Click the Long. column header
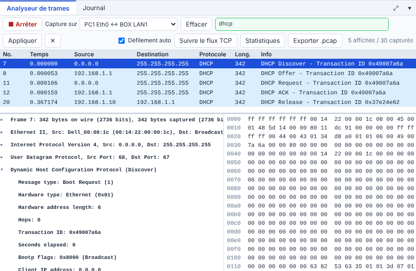Viewport: 416px width, 271px height. click(x=243, y=54)
